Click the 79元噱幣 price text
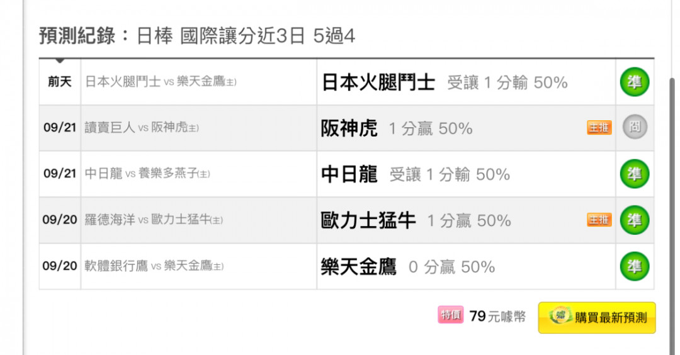Image resolution: width=680 pixels, height=355 pixels. (x=497, y=317)
